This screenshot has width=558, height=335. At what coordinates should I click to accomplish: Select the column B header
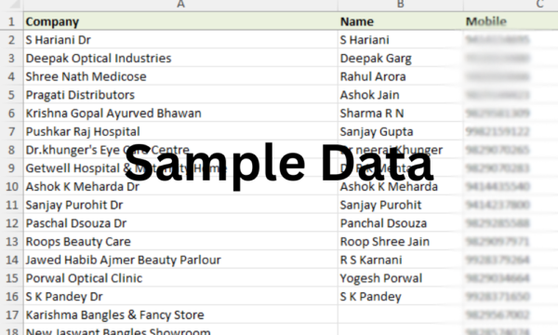click(400, 5)
